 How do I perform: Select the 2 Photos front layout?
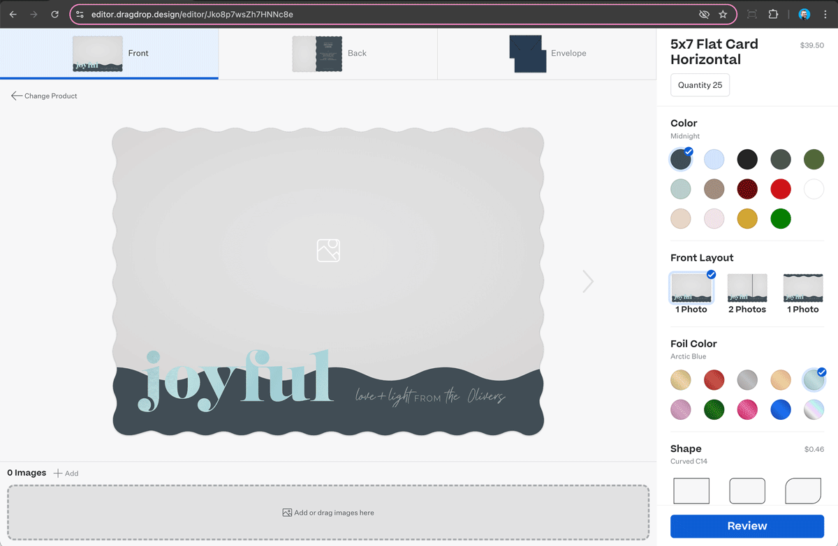(747, 288)
